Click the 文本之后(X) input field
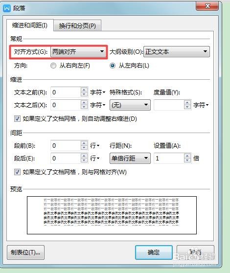230x273 pixels. click(66, 105)
